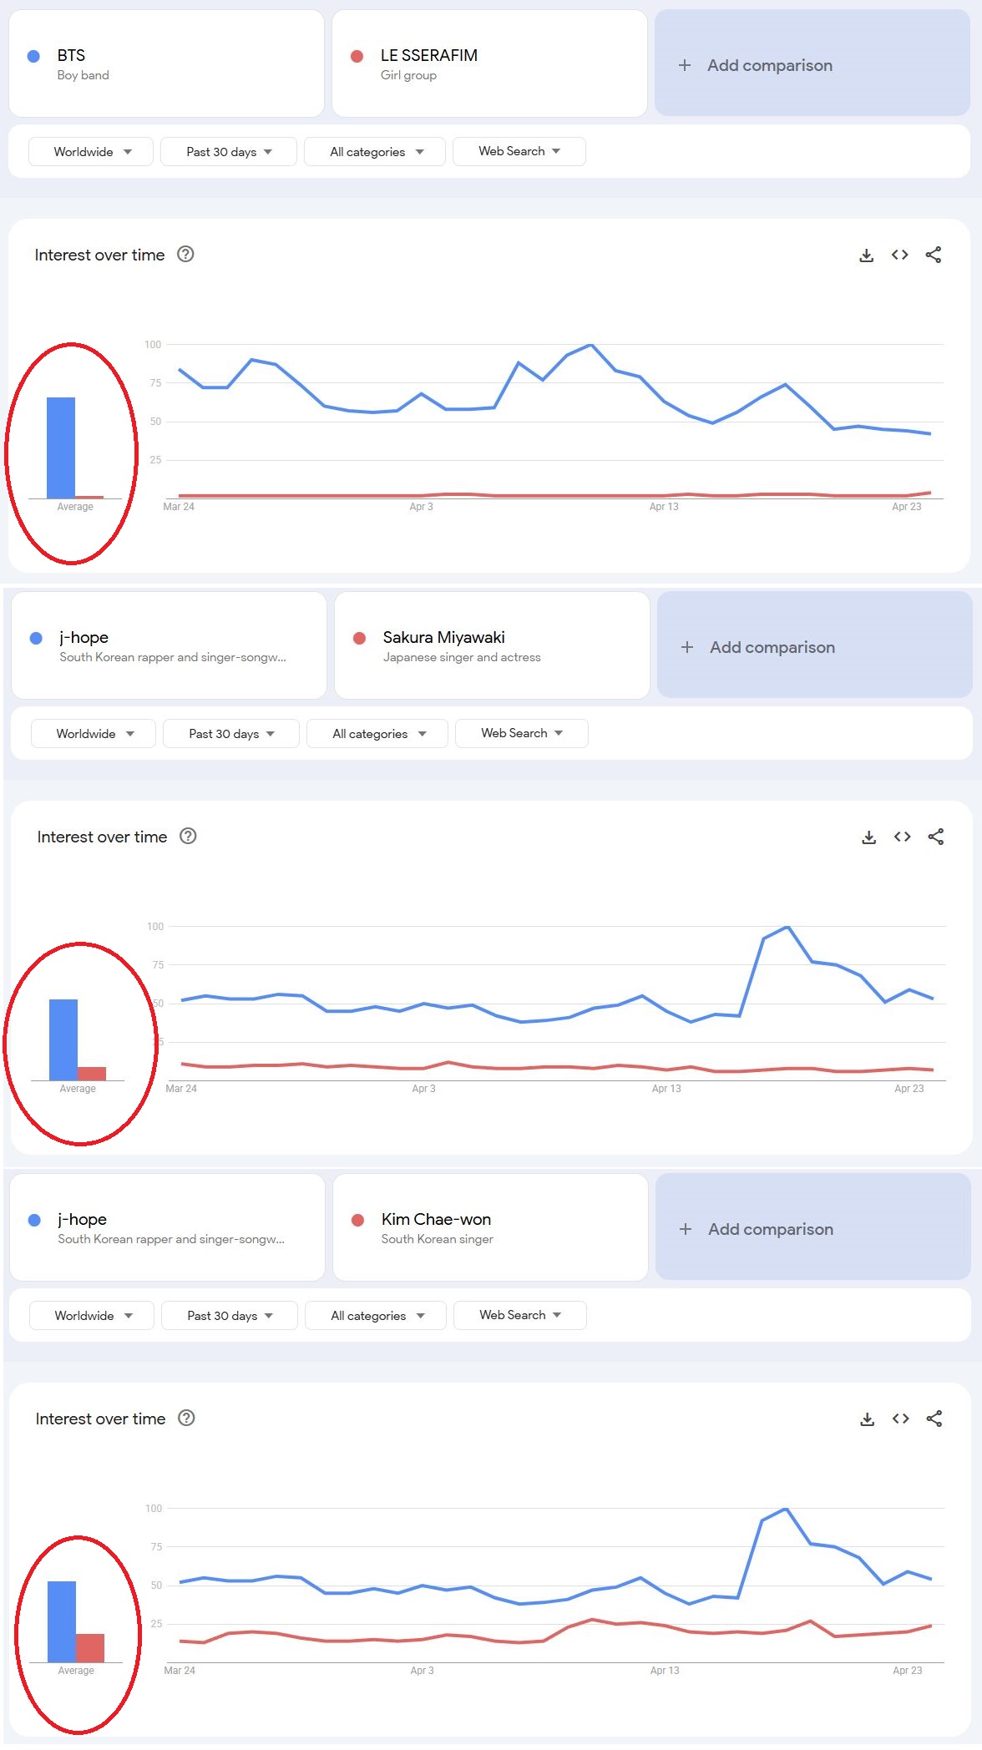Click red color dot next to LE SSERAFIM
This screenshot has height=1750, width=982.
(x=357, y=56)
